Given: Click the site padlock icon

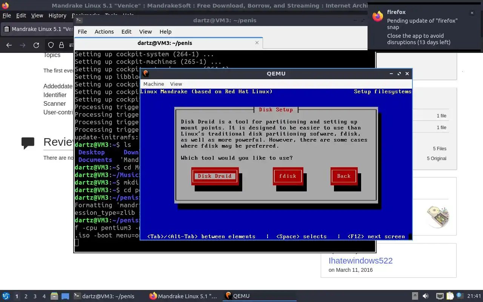Looking at the screenshot, I should 61,45.
